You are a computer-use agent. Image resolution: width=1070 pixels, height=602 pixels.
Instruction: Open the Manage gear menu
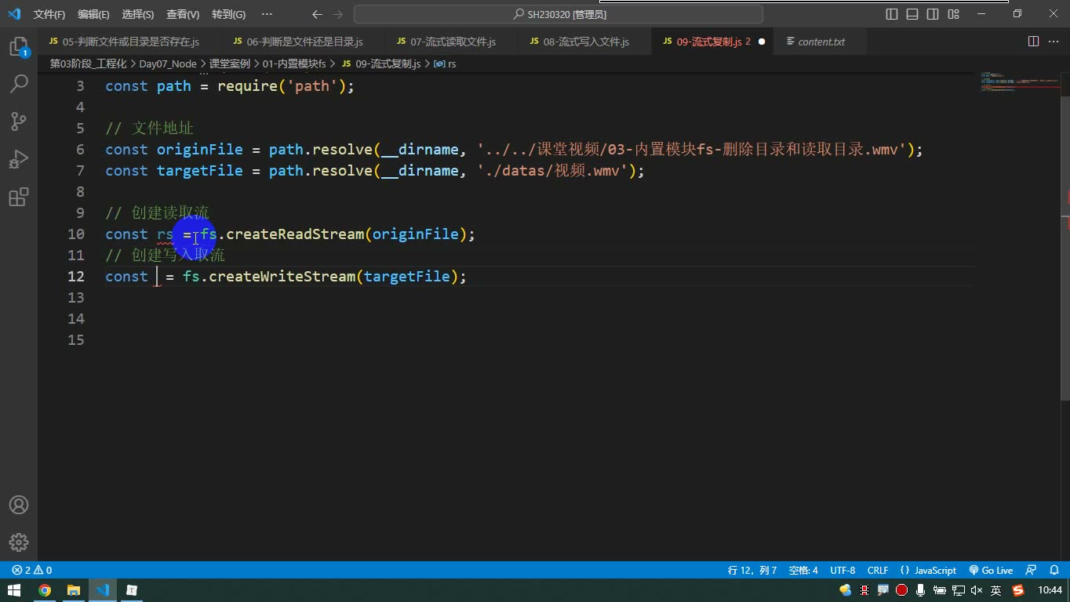pyautogui.click(x=19, y=542)
